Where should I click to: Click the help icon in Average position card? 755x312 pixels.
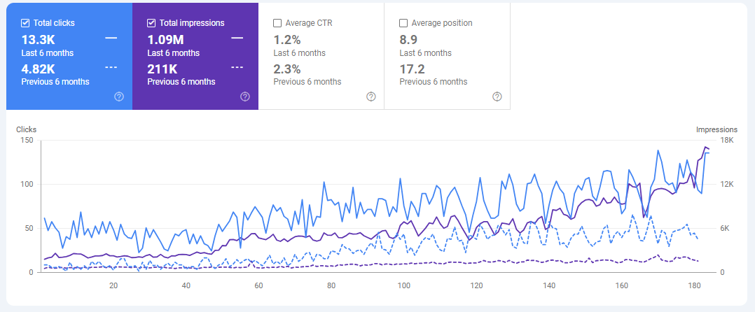pos(497,97)
